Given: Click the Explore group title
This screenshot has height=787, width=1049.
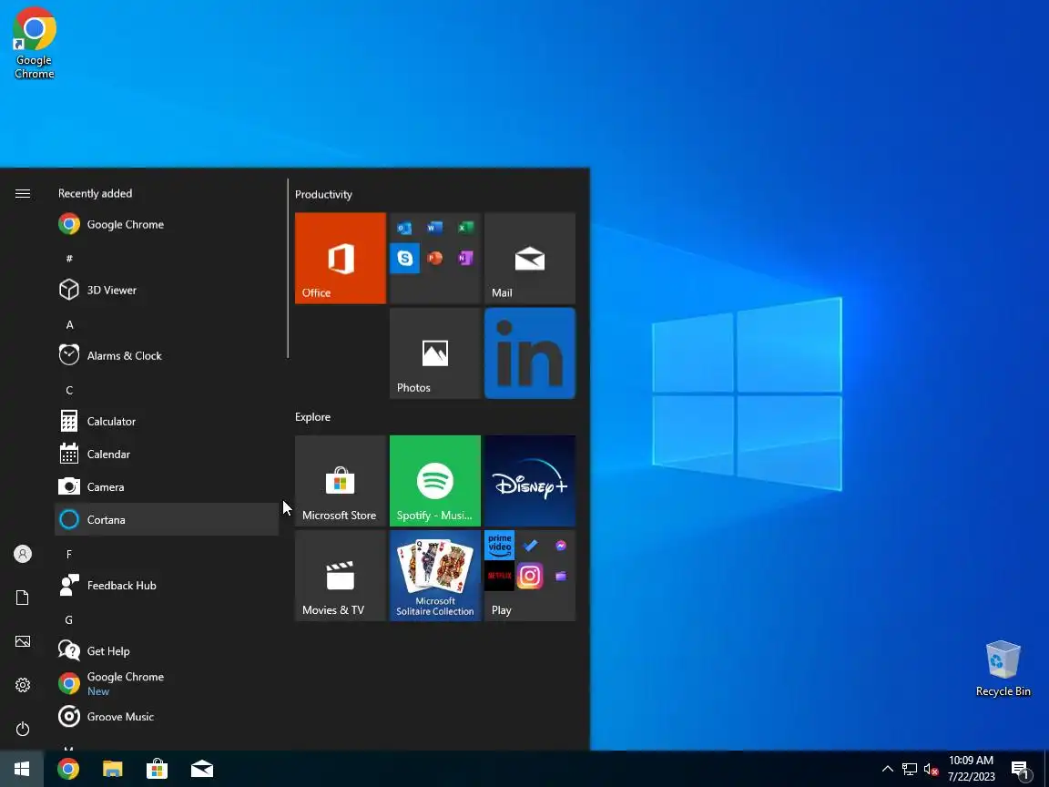Looking at the screenshot, I should pyautogui.click(x=312, y=417).
